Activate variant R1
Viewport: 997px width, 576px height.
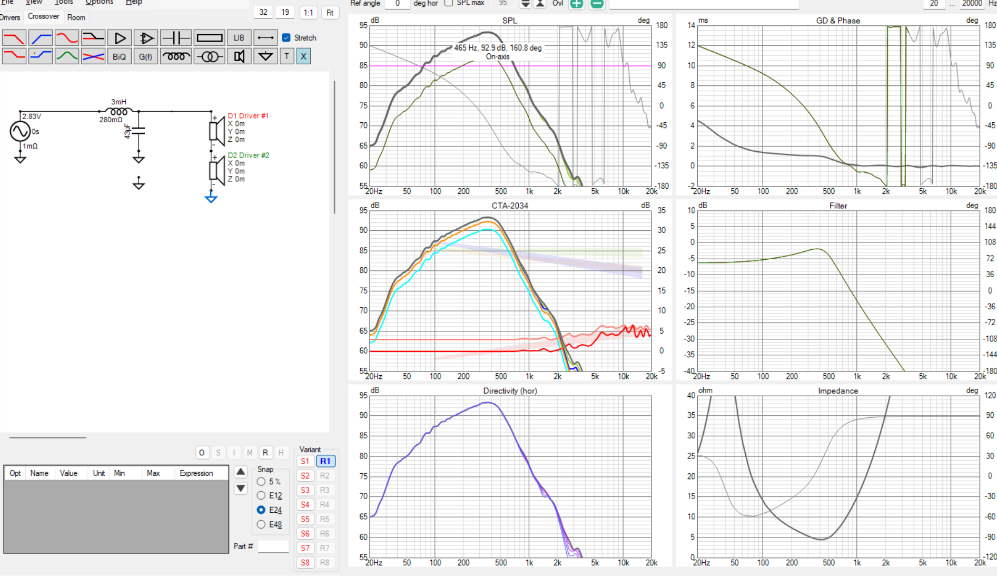tap(325, 461)
